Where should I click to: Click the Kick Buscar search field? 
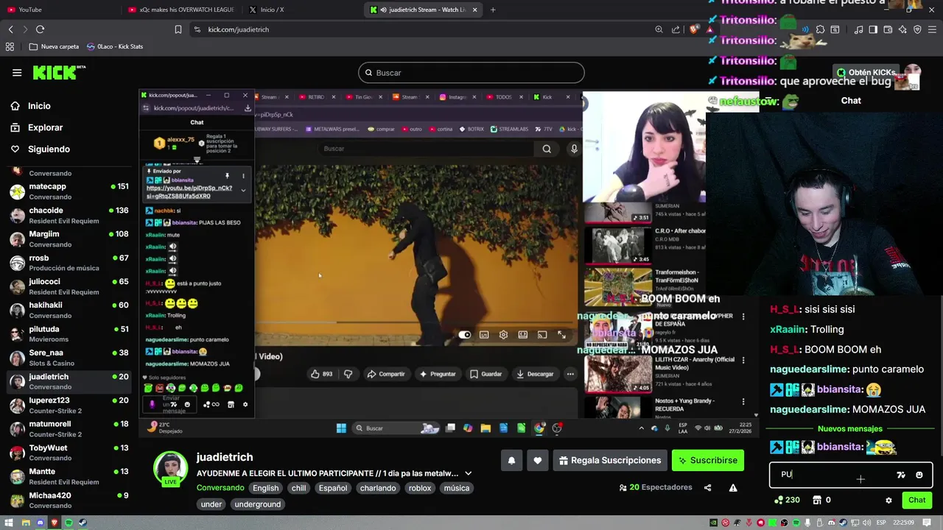tap(471, 73)
